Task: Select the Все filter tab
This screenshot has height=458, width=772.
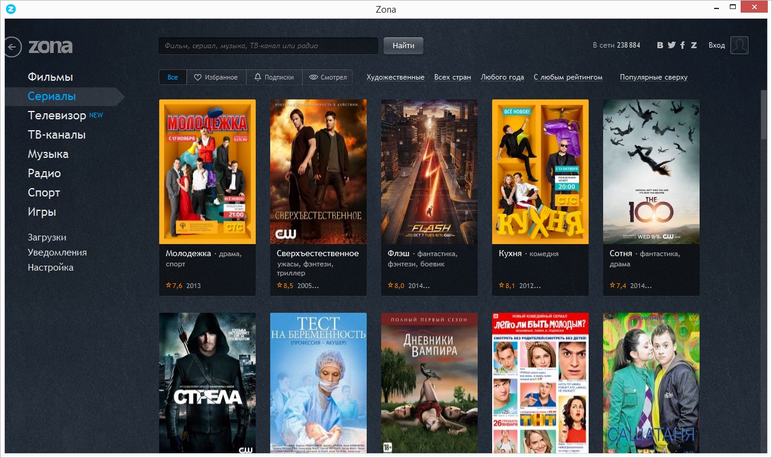Action: pyautogui.click(x=172, y=77)
